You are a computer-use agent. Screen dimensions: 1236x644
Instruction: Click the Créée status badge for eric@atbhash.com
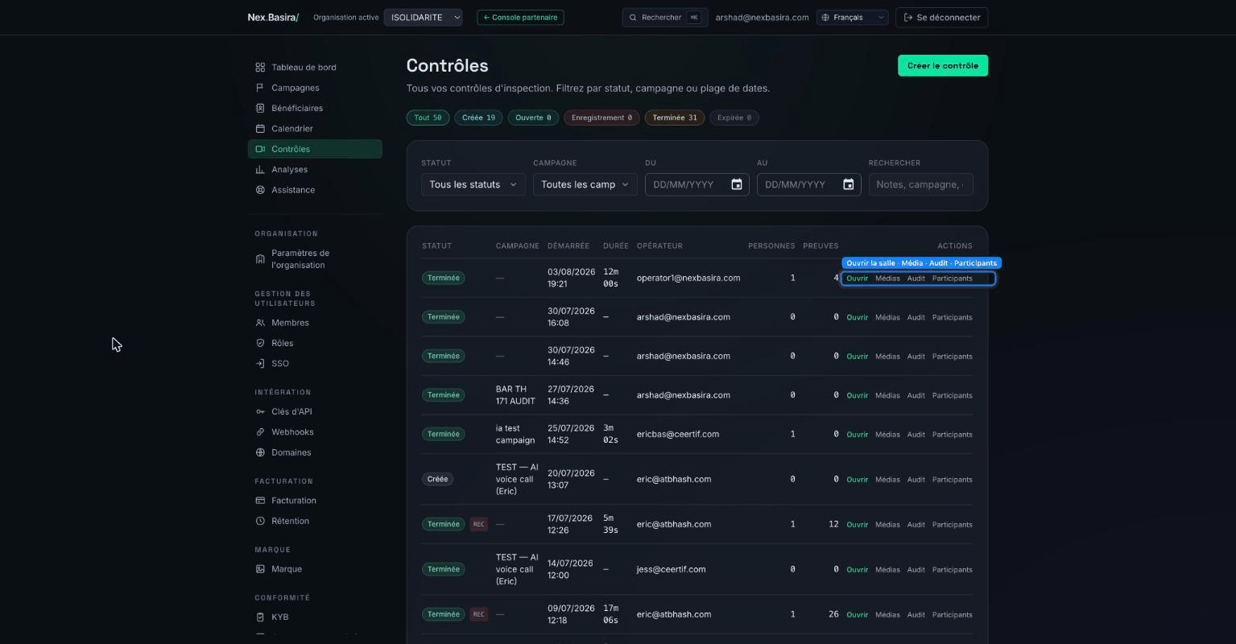(x=437, y=480)
